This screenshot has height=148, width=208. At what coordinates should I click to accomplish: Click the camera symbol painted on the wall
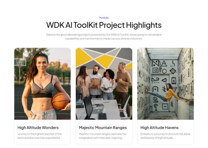[x=155, y=70]
